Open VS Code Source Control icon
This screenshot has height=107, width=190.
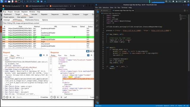click(x=97, y=21)
